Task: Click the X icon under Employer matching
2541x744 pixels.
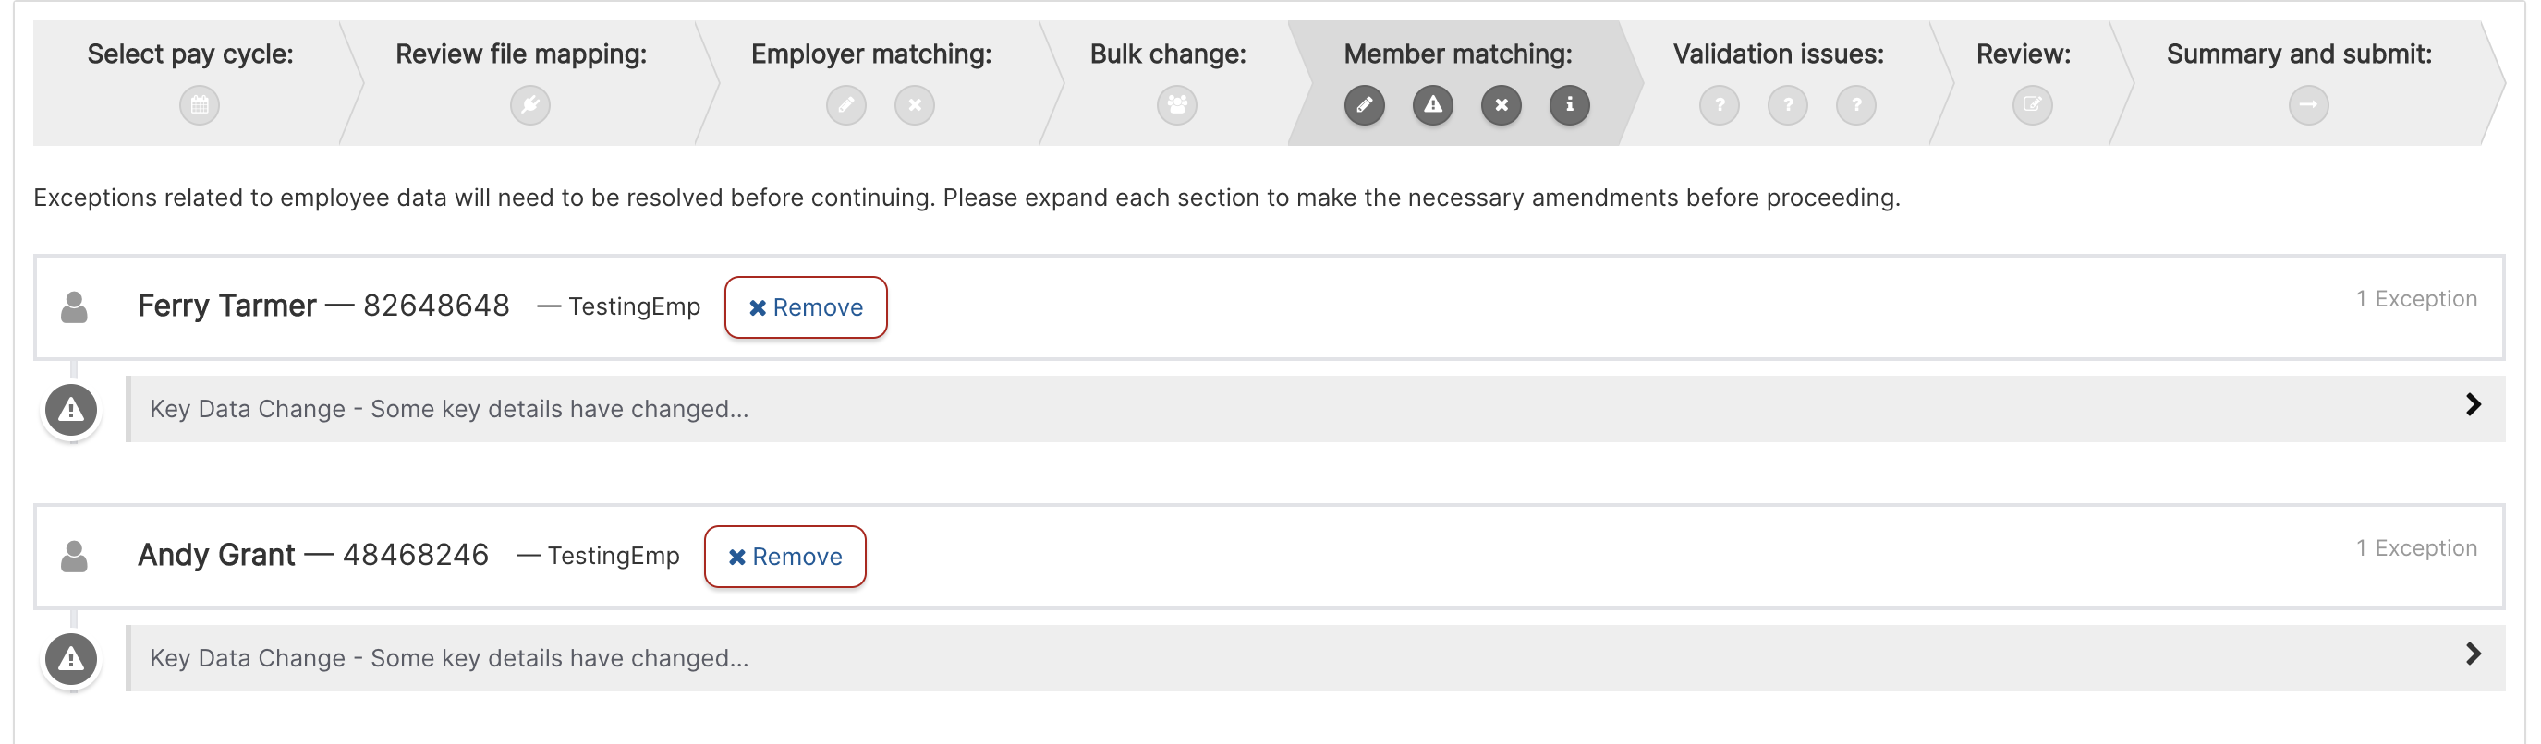Action: [915, 104]
